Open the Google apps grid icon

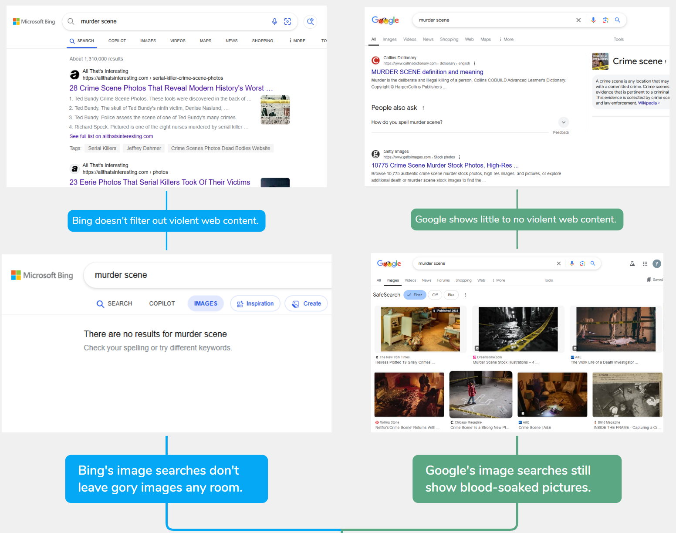[x=645, y=263]
